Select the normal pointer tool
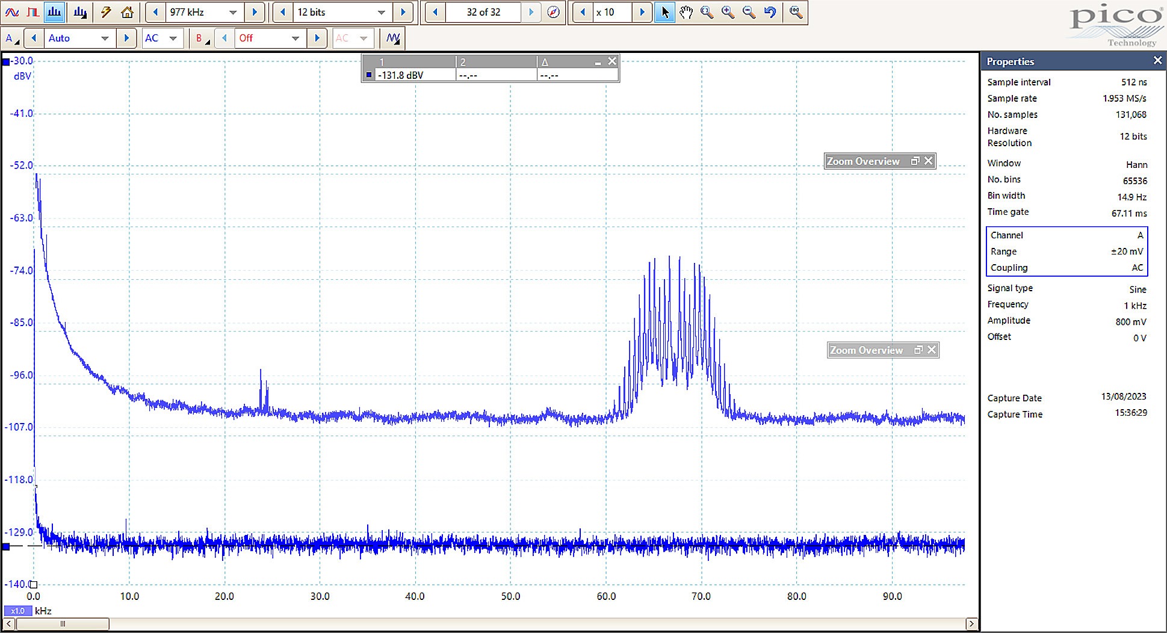This screenshot has height=633, width=1167. (664, 12)
